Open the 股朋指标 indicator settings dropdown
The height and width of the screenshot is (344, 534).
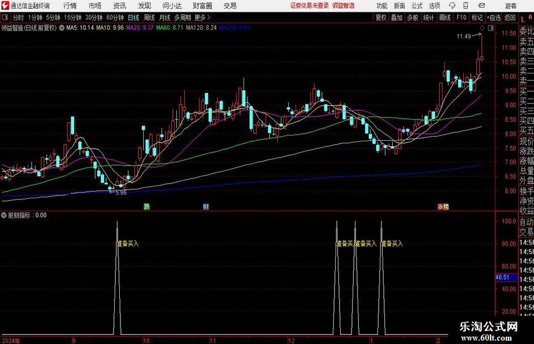point(4,215)
